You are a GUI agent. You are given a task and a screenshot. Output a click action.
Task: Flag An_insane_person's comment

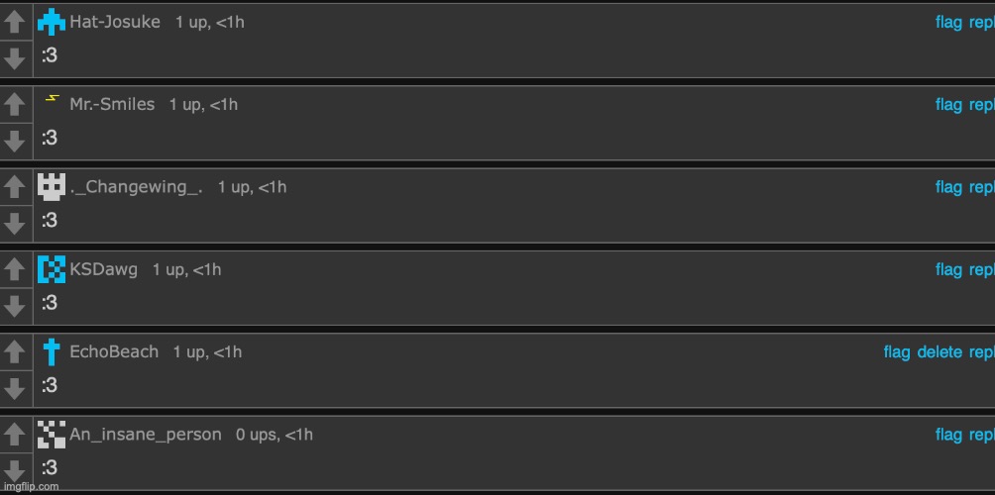(948, 435)
